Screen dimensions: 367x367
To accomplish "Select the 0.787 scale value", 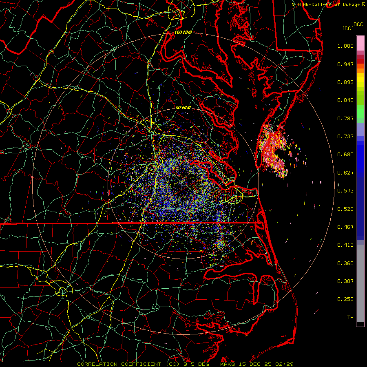I will pyautogui.click(x=345, y=118).
